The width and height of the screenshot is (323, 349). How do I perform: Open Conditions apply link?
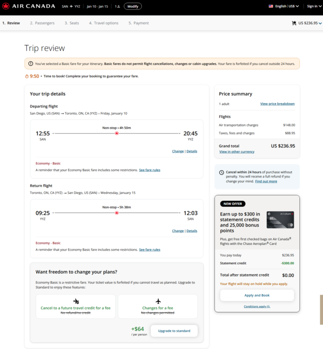tap(257, 307)
